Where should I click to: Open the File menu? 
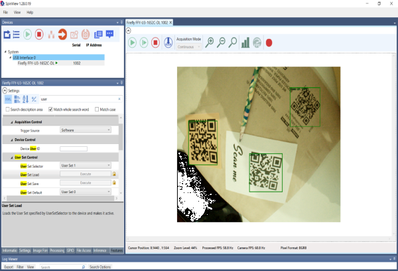pyautogui.click(x=5, y=12)
